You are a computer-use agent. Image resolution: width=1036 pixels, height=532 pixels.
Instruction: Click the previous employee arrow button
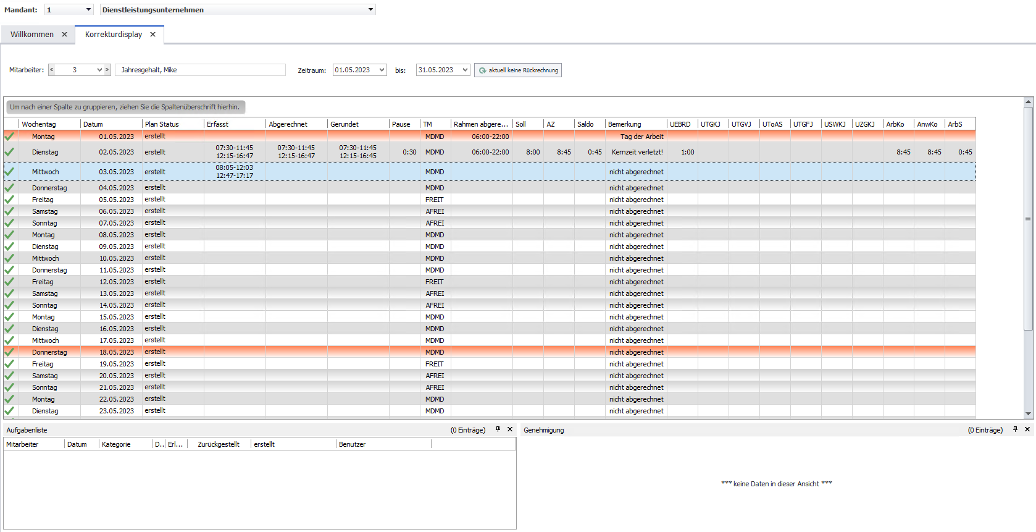[x=52, y=70]
